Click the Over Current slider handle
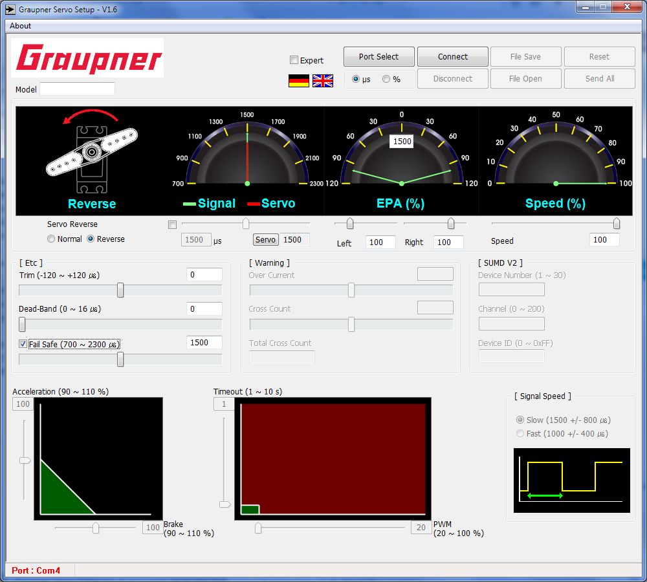Image resolution: width=647 pixels, height=582 pixels. 351,290
